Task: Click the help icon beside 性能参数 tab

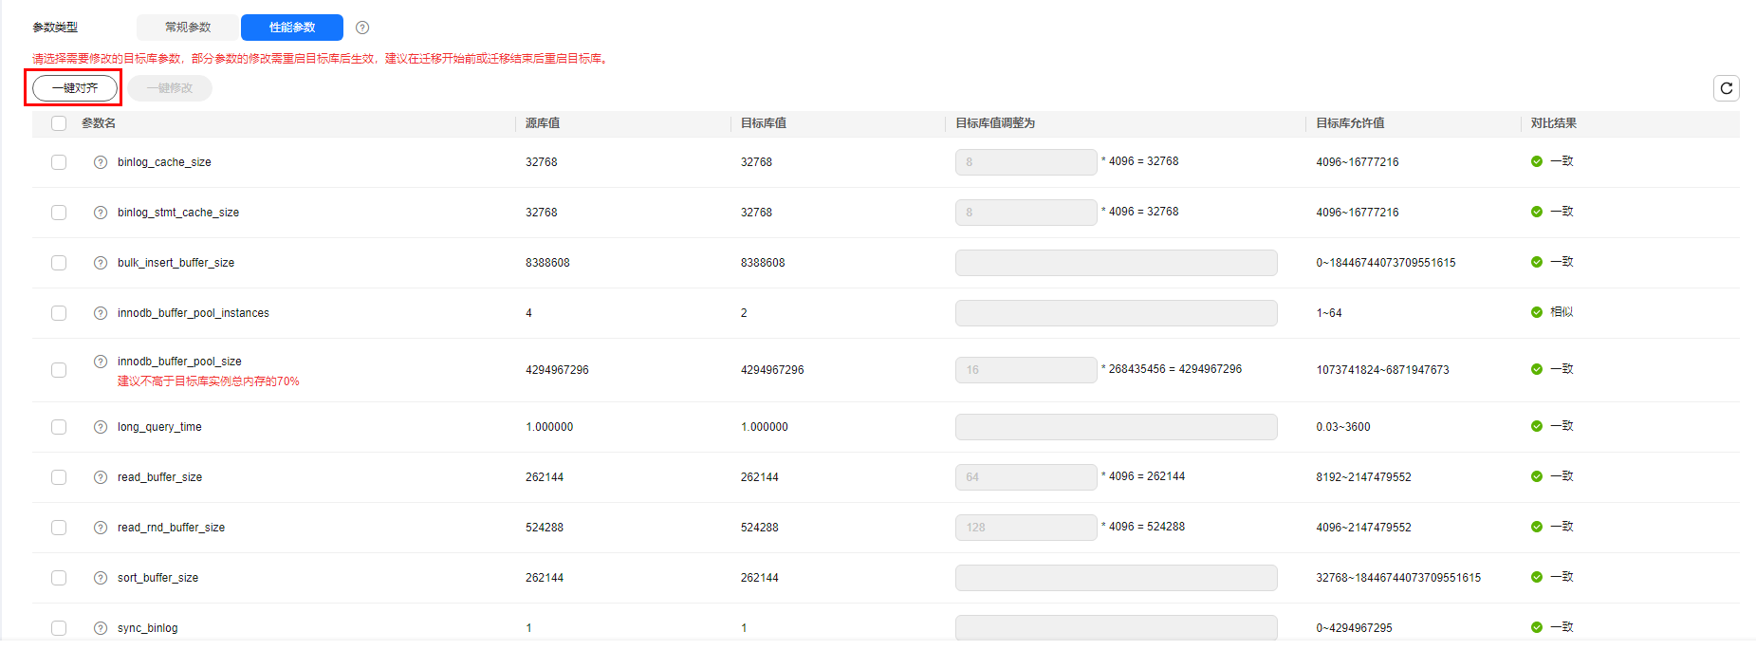Action: [362, 28]
